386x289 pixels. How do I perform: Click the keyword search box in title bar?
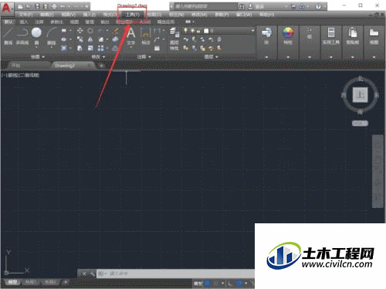click(205, 6)
